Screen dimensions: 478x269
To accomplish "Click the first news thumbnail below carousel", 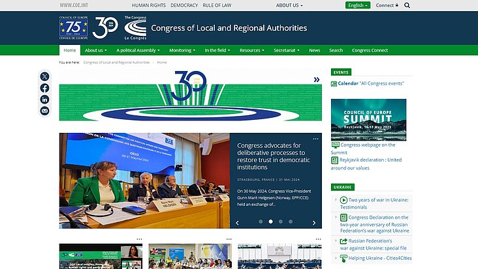I will (x=101, y=256).
